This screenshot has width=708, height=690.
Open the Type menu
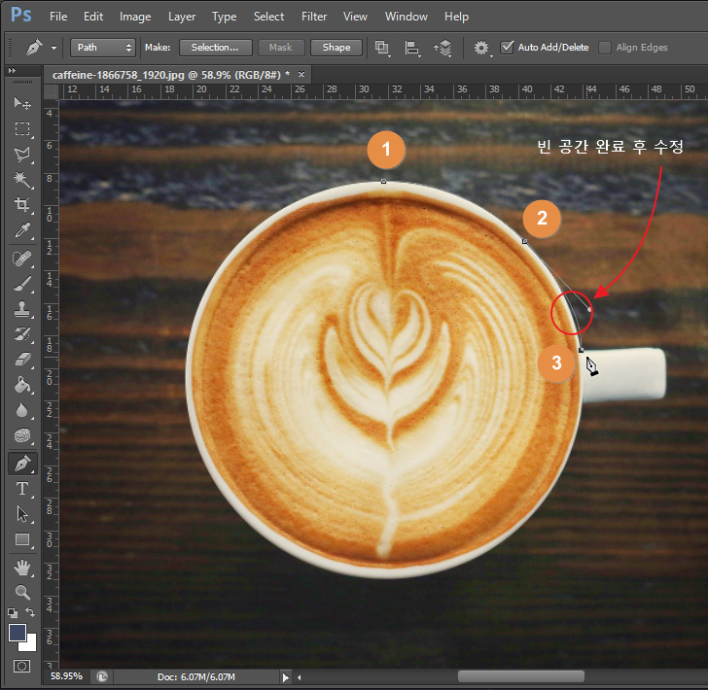[x=225, y=17]
